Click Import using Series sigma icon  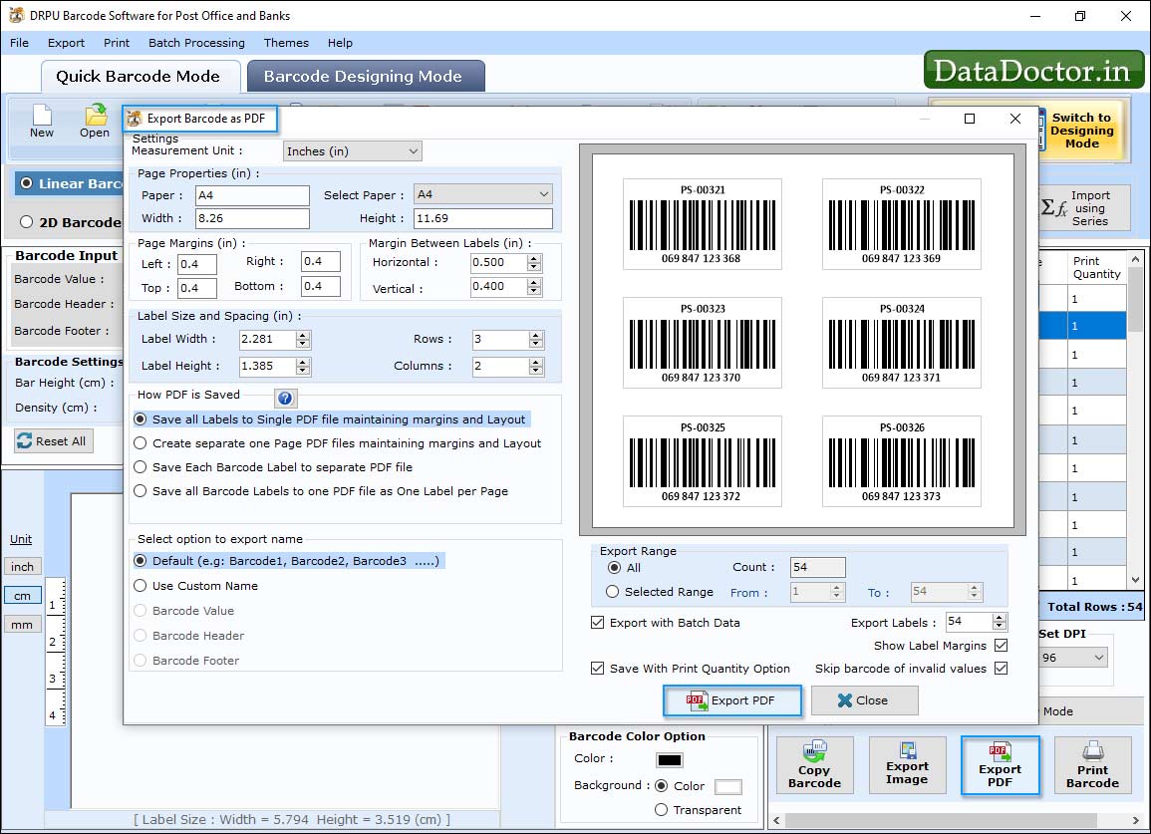click(1053, 208)
